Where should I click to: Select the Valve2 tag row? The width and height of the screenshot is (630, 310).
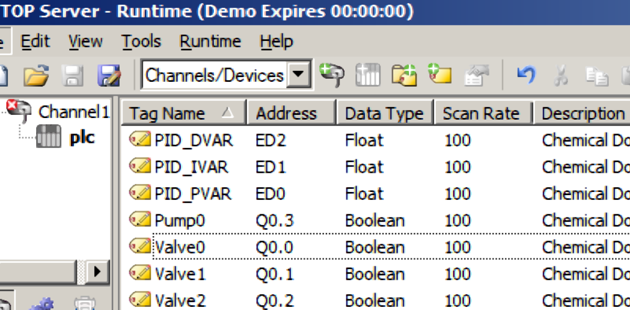click(376, 300)
